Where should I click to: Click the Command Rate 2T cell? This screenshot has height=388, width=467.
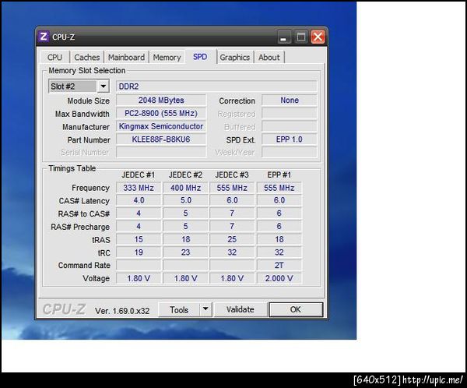pos(279,266)
